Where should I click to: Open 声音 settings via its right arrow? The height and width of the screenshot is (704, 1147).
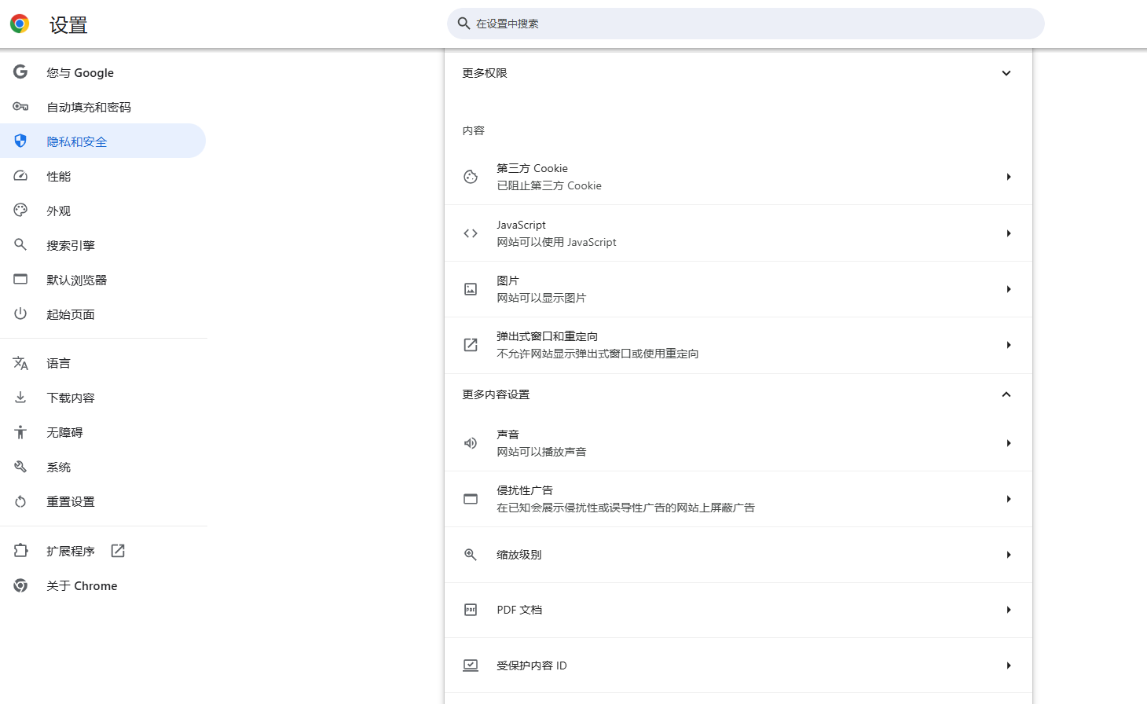tap(1009, 443)
